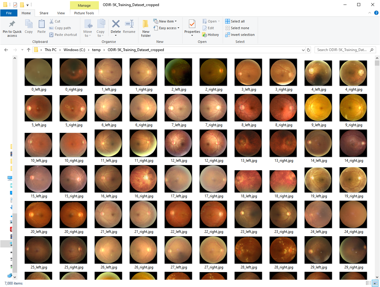Open the New item dropdown
Viewport: 380px width, 287px height.
(165, 21)
